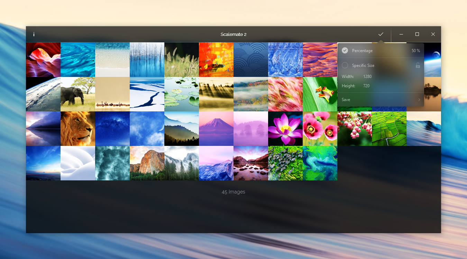Expand the Save submenu arrow
Screen dimensions: 467x259
(x=419, y=100)
